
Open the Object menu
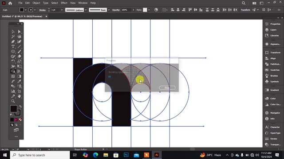click(x=36, y=3)
